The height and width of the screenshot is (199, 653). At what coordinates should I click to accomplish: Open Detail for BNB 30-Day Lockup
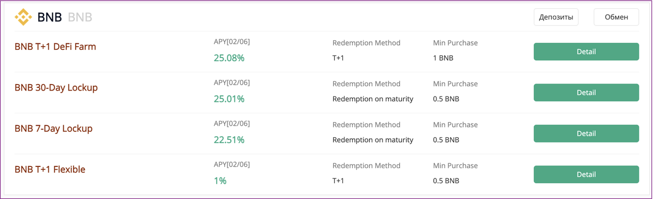(586, 93)
